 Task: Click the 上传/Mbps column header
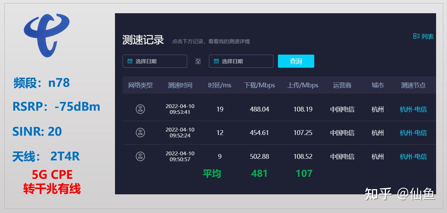[x=303, y=85]
